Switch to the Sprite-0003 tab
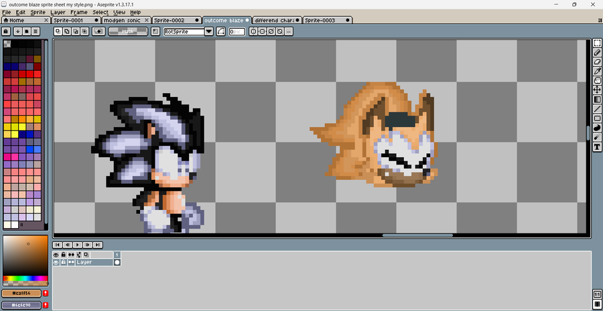603x311 pixels. click(x=328, y=20)
